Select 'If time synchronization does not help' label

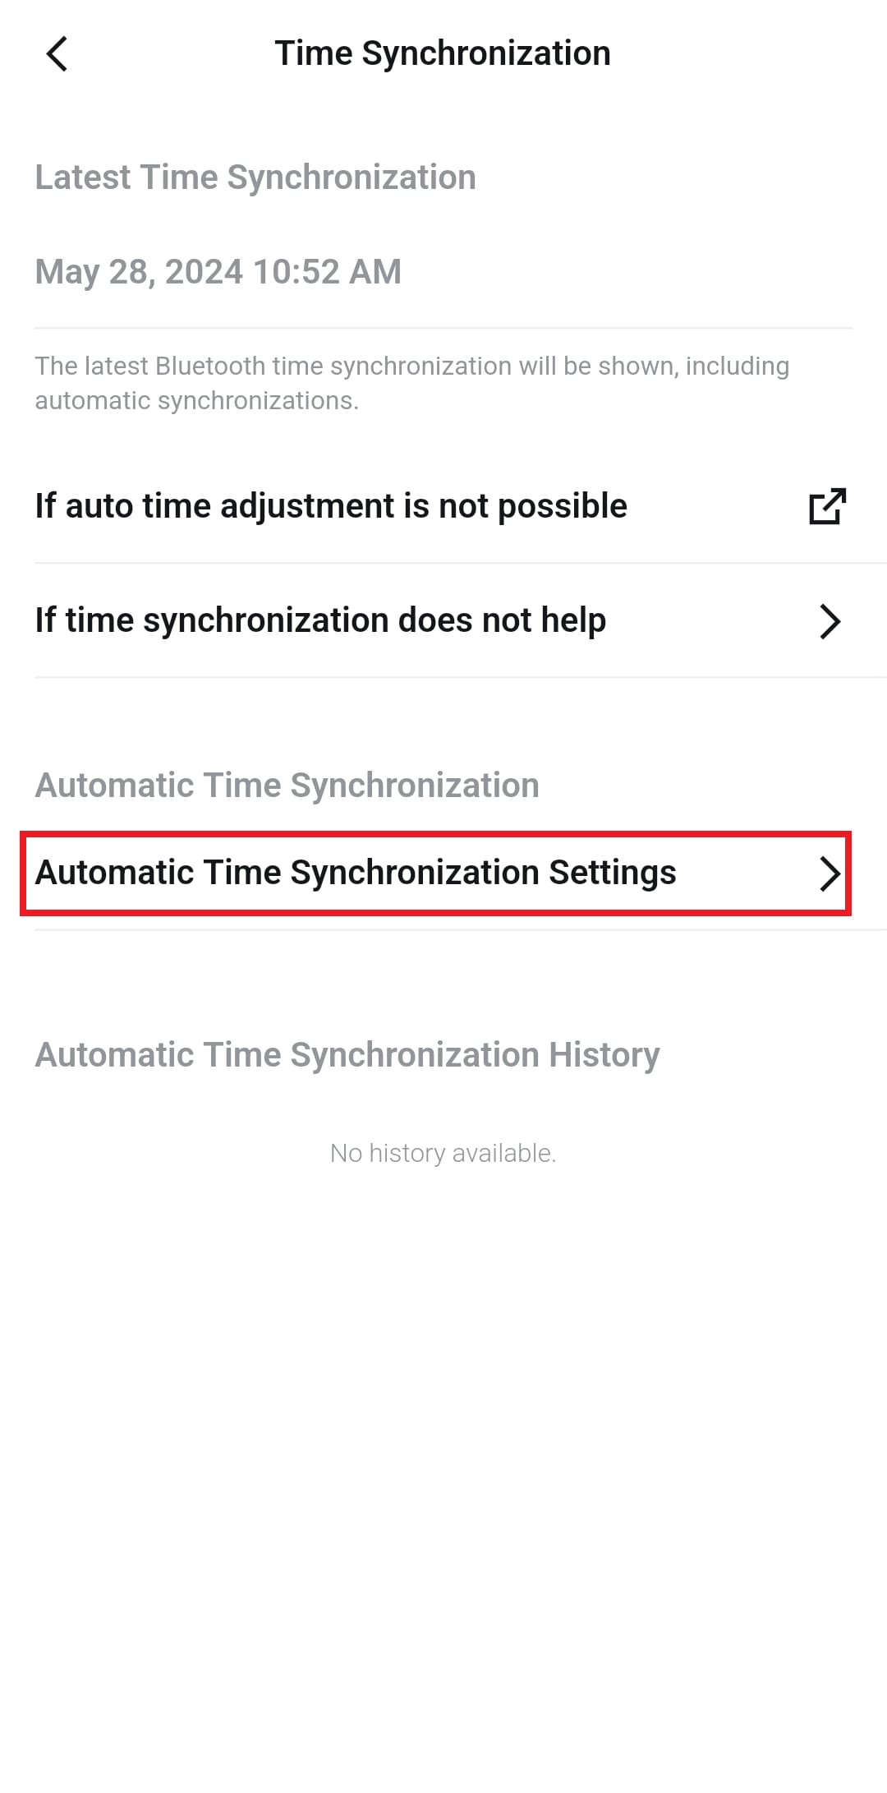320,620
